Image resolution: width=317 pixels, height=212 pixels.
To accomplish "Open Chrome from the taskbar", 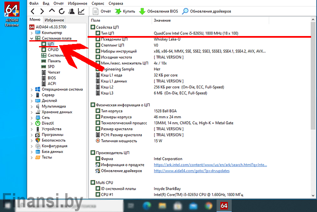I will coord(208,206).
